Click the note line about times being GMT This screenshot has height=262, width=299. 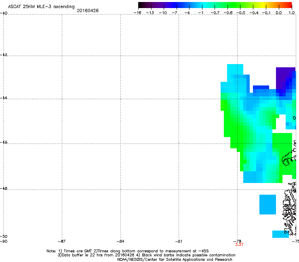pyautogui.click(x=128, y=251)
